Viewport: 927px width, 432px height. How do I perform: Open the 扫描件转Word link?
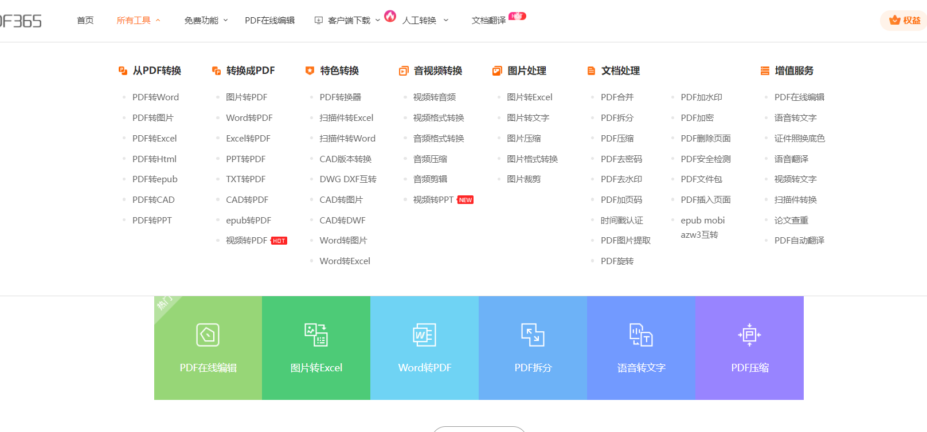(347, 139)
